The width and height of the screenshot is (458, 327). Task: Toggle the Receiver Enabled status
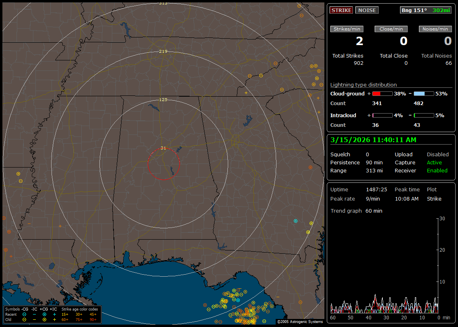tap(437, 170)
